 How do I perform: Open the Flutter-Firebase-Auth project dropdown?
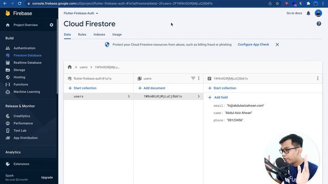coord(81,13)
